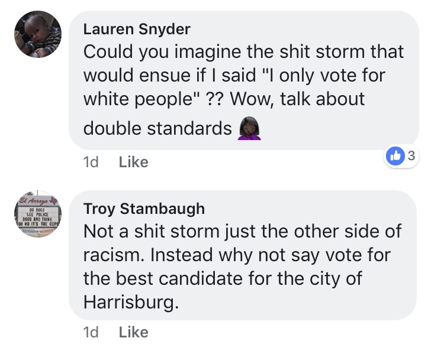444x351 pixels.
Task: Like Troy Stambaugh's comment
Action: point(133,333)
